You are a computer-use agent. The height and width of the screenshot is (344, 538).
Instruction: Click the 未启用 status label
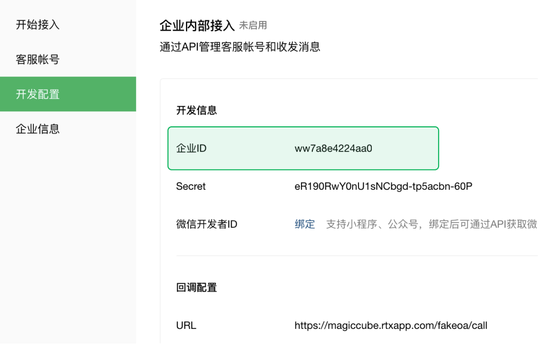253,26
